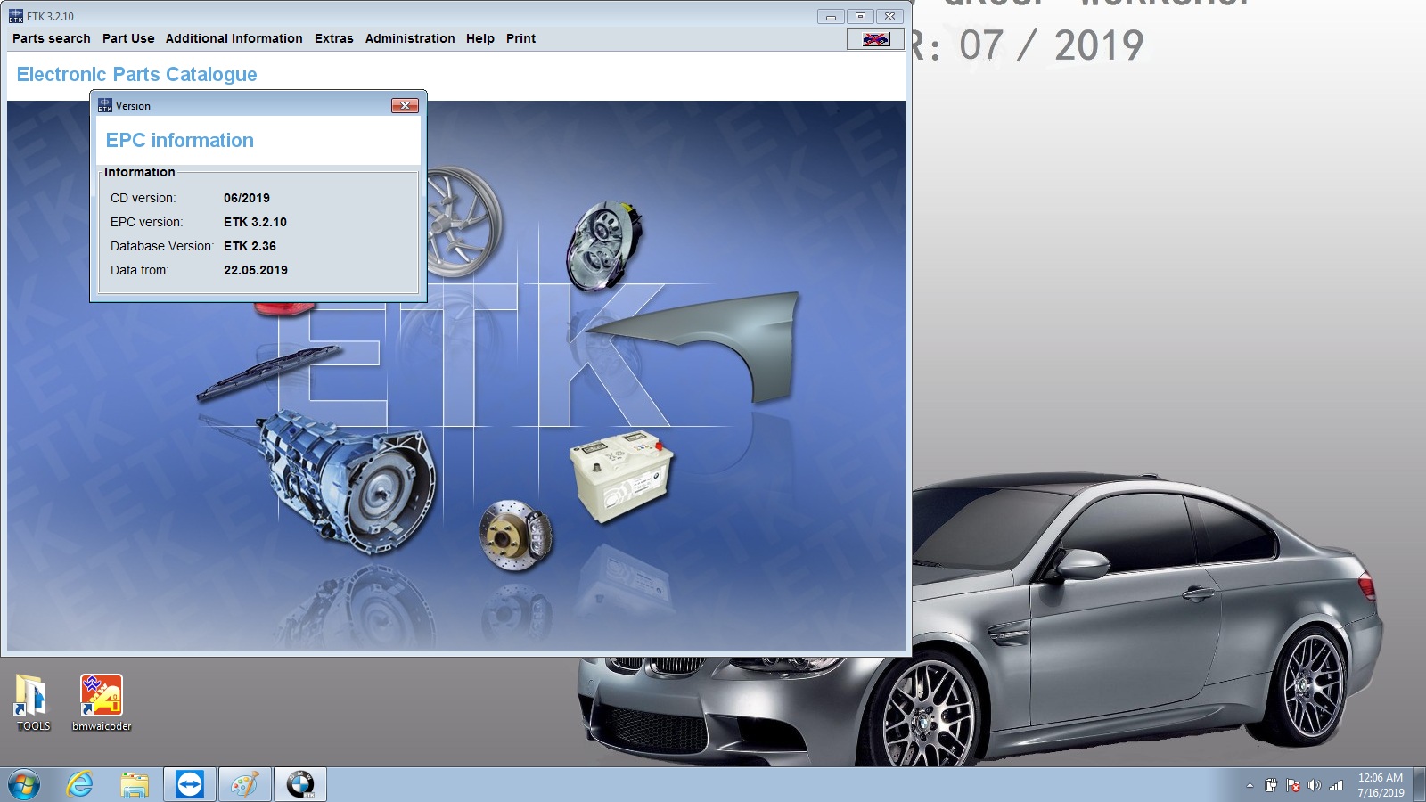This screenshot has height=802, width=1426.
Task: Click the ETK icon in Version dialog title
Action: 105,105
